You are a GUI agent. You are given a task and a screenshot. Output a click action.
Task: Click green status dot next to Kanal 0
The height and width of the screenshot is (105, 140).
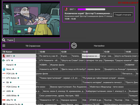15,65
